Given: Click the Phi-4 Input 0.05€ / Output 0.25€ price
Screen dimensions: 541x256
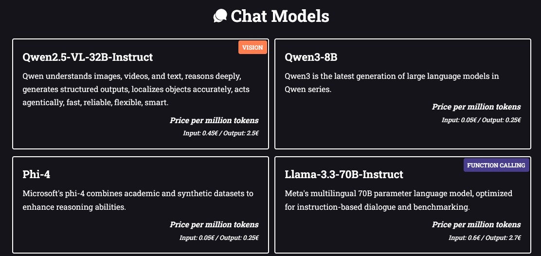Looking at the screenshot, I should click(x=219, y=238).
